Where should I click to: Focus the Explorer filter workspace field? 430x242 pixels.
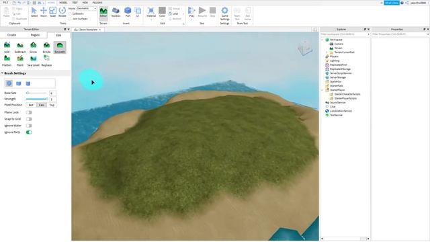tap(344, 34)
